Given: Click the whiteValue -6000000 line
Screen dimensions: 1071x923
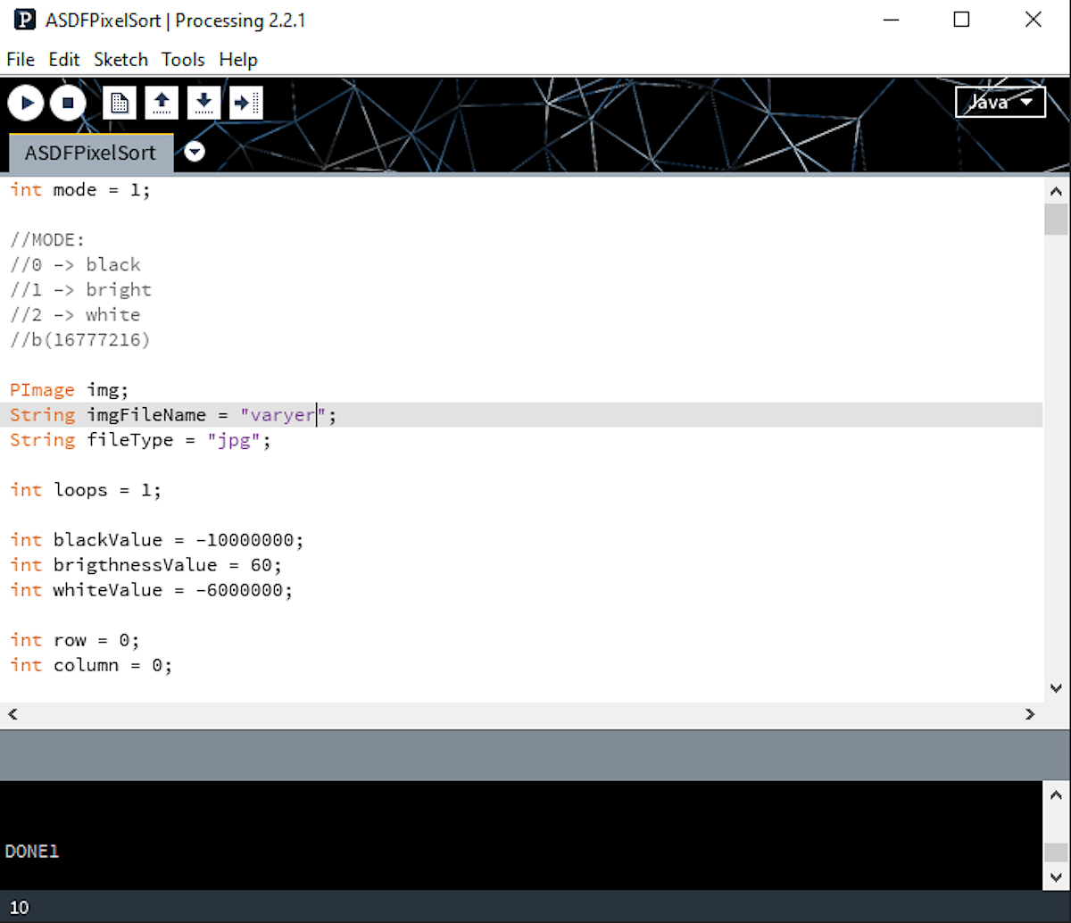Looking at the screenshot, I should point(152,589).
